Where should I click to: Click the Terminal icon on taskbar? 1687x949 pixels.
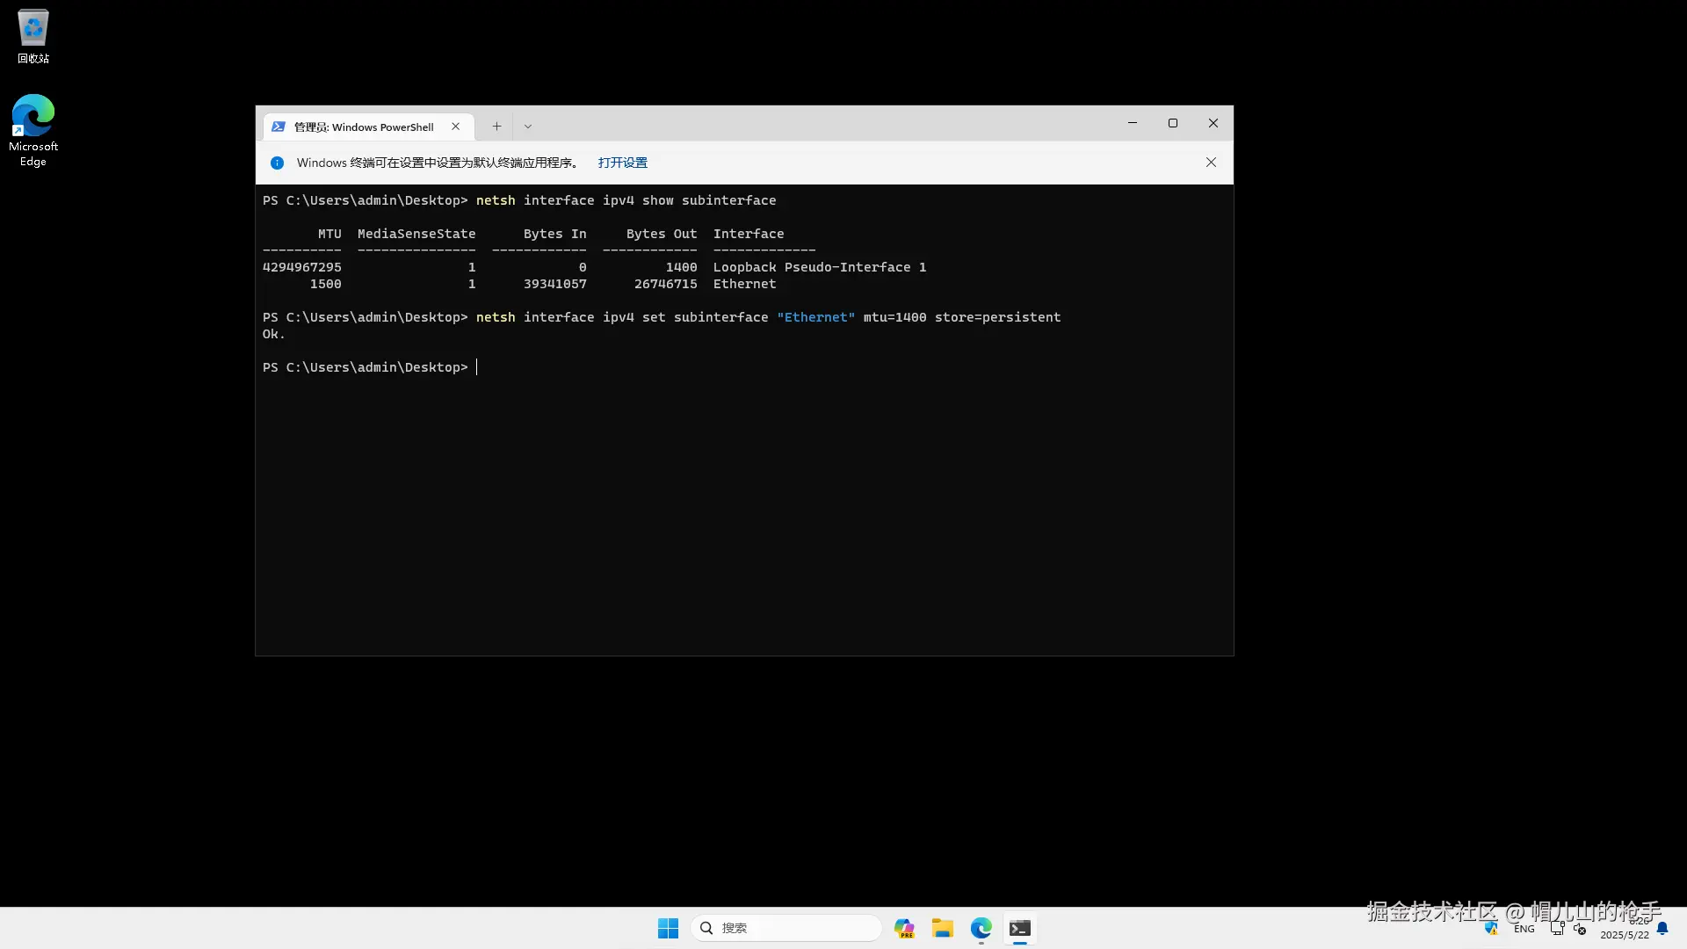pyautogui.click(x=1020, y=928)
